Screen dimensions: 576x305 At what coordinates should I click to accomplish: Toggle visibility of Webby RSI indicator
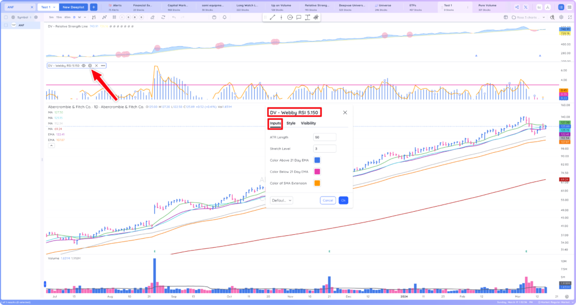point(83,66)
